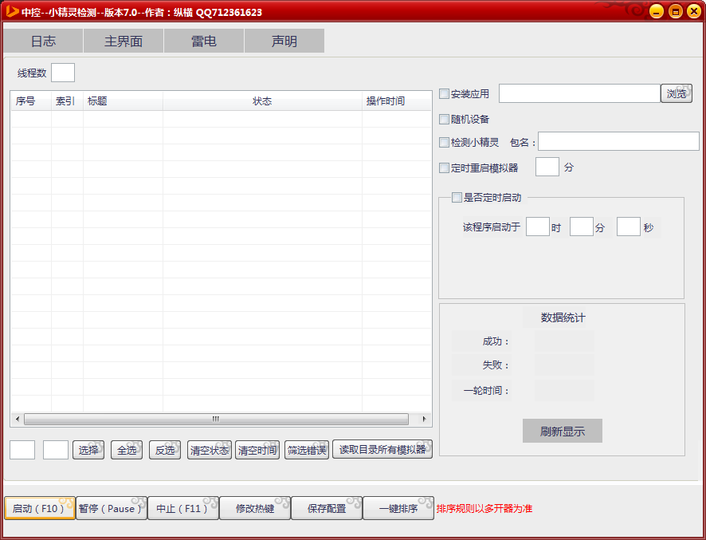Click the red 排序规则以多开器为准 text
This screenshot has height=540, width=706.
tap(484, 508)
